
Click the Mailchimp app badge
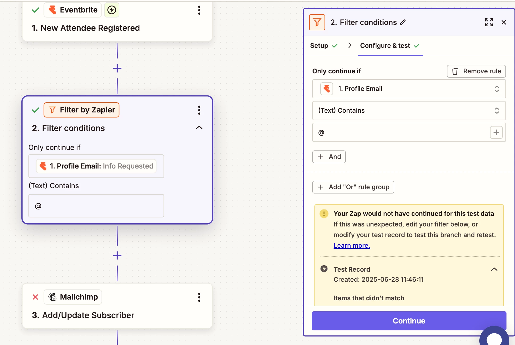coord(73,297)
